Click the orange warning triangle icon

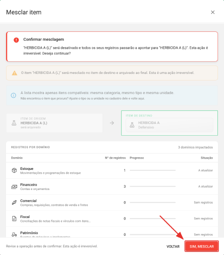coord(14,73)
